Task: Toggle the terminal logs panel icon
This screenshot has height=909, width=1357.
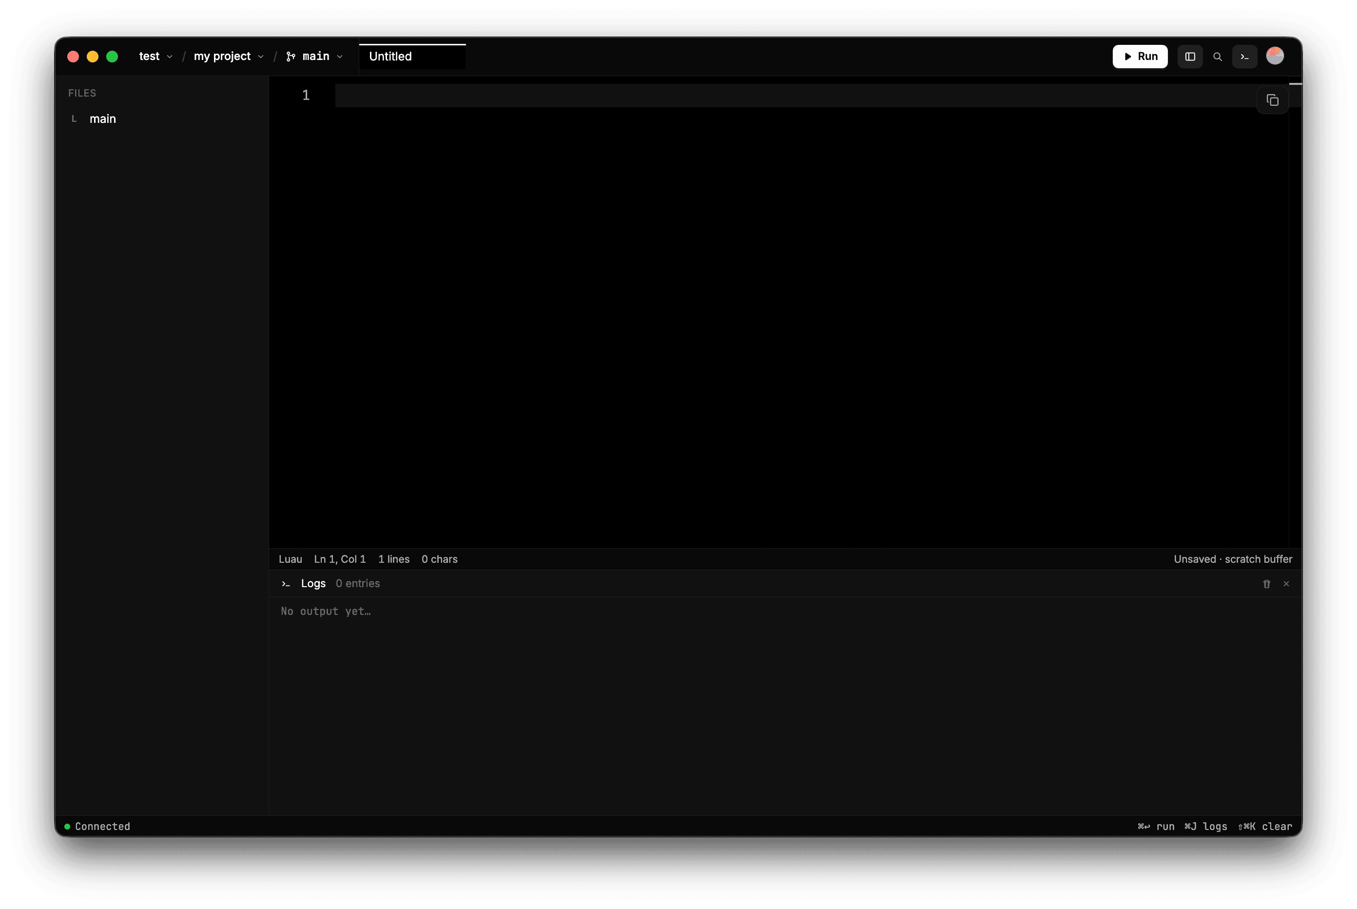Action: [x=1244, y=56]
